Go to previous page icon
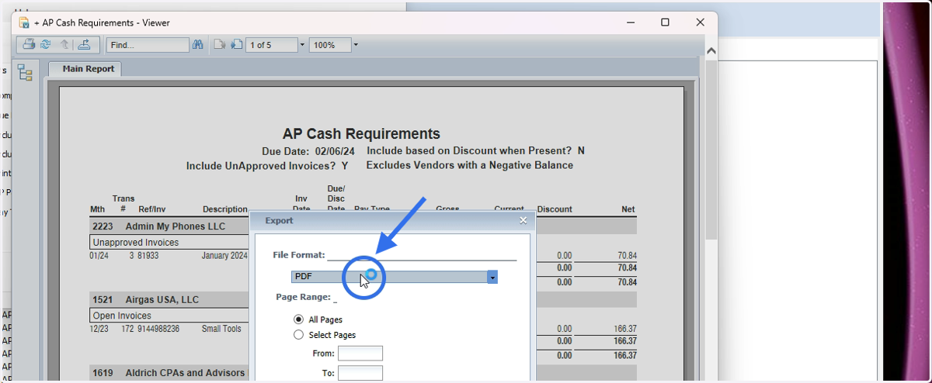Image resolution: width=932 pixels, height=383 pixels. 220,45
